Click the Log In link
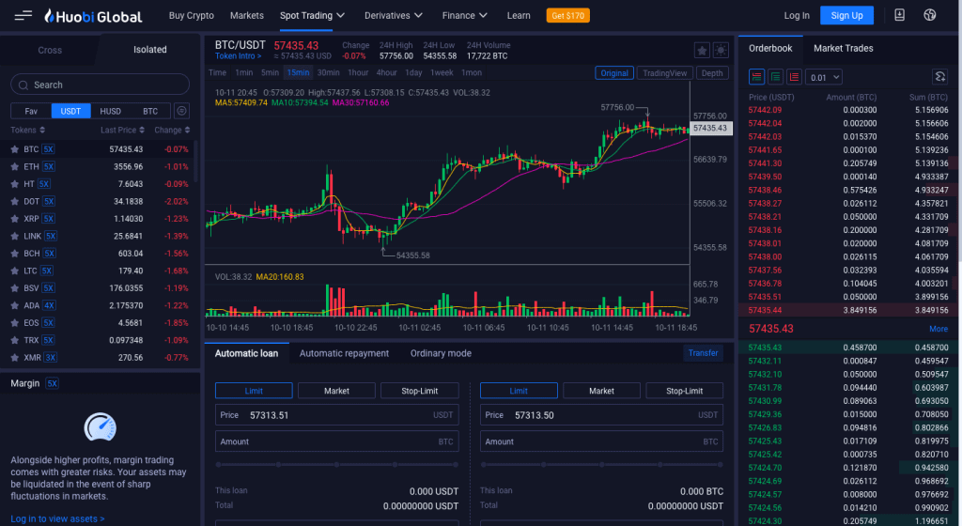Image resolution: width=962 pixels, height=526 pixels. pos(797,15)
